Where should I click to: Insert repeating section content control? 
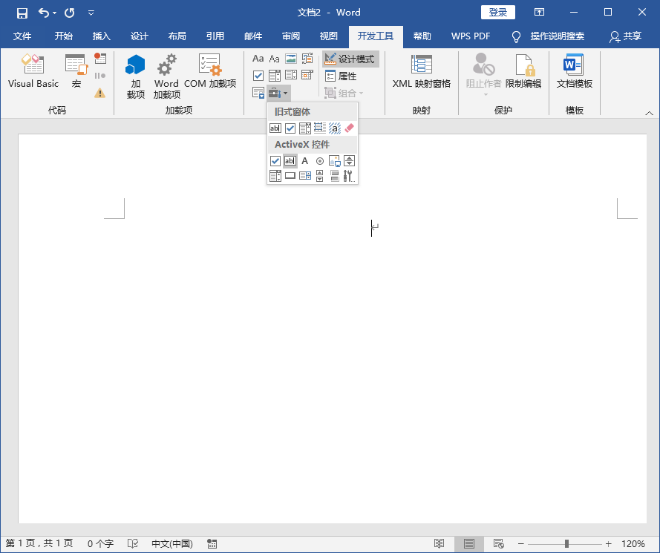(258, 93)
